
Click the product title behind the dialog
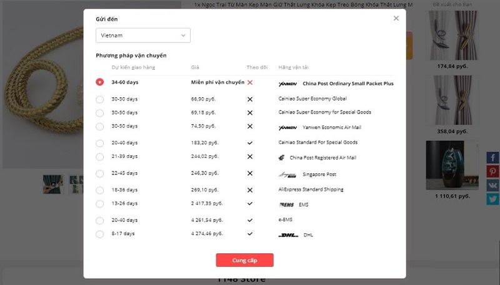click(x=303, y=4)
